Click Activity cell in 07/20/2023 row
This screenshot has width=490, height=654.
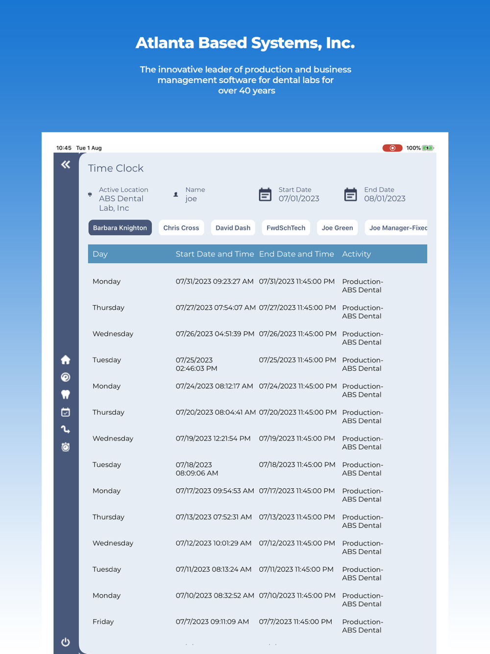(363, 417)
